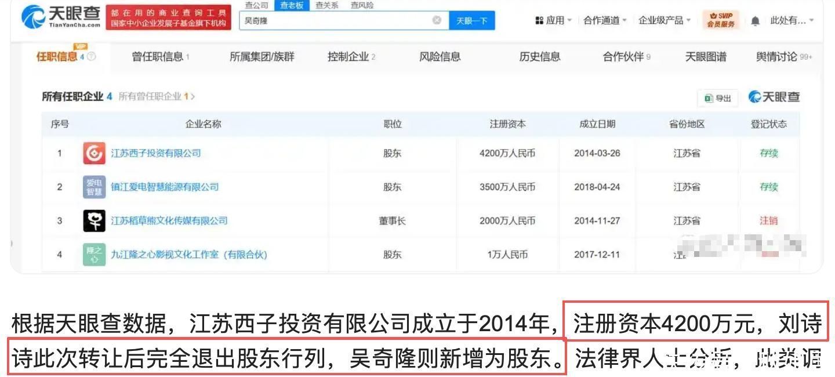Screen dimensions: 835x377
Task: Click 镇江爱电智慧能源 company logo
Action: coord(94,187)
